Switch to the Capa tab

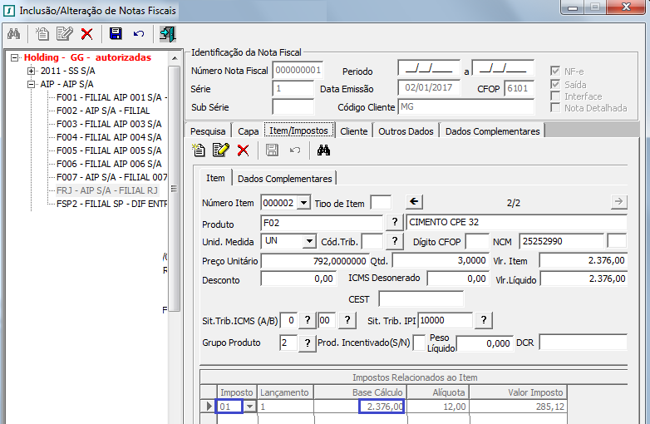[248, 131]
